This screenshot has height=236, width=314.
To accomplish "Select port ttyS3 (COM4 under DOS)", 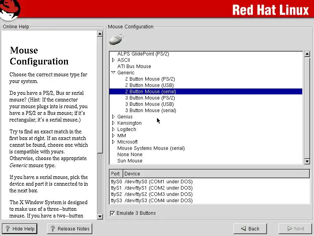I will [210, 201].
